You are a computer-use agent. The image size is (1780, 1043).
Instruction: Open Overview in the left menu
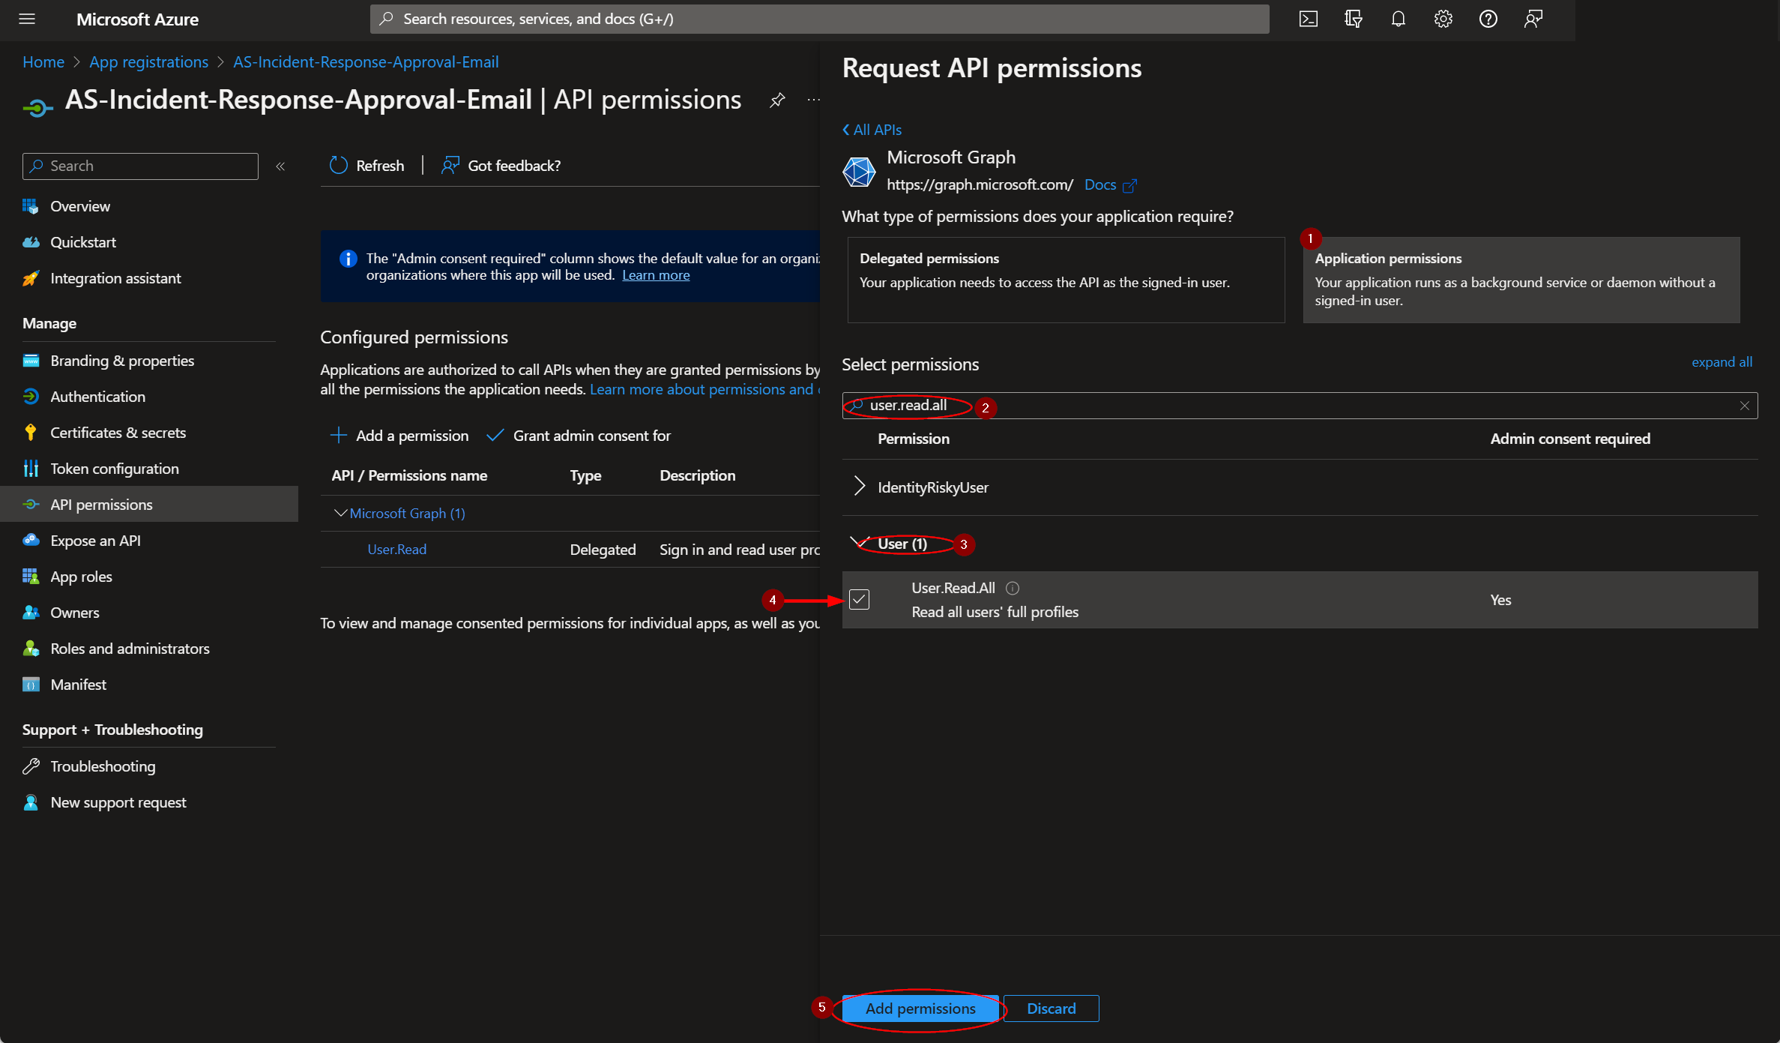point(79,206)
